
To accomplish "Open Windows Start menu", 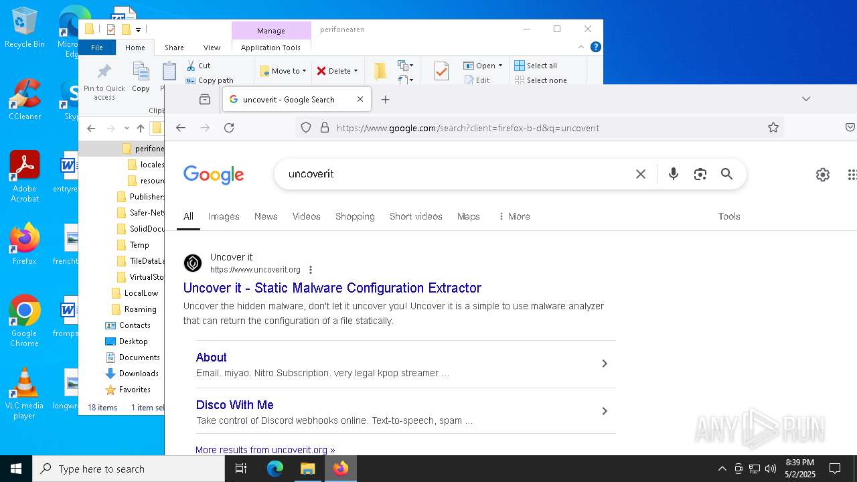I will point(16,469).
